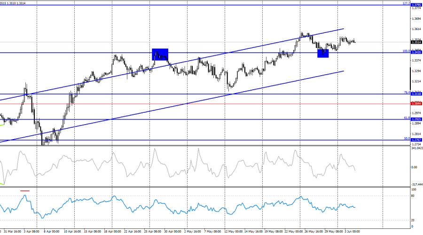
Task: Click the 1.2894 price axis label
Action: tap(417, 124)
